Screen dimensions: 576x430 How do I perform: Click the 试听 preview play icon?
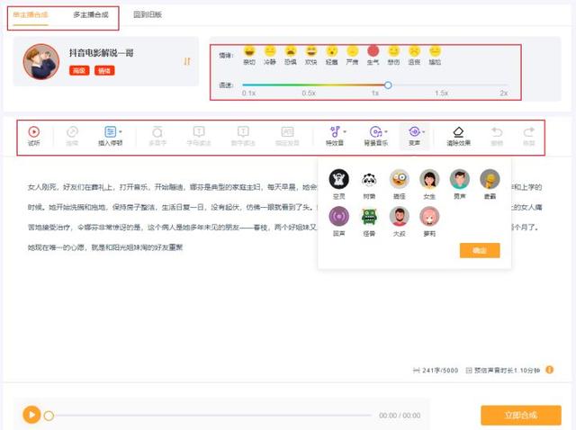[34, 132]
